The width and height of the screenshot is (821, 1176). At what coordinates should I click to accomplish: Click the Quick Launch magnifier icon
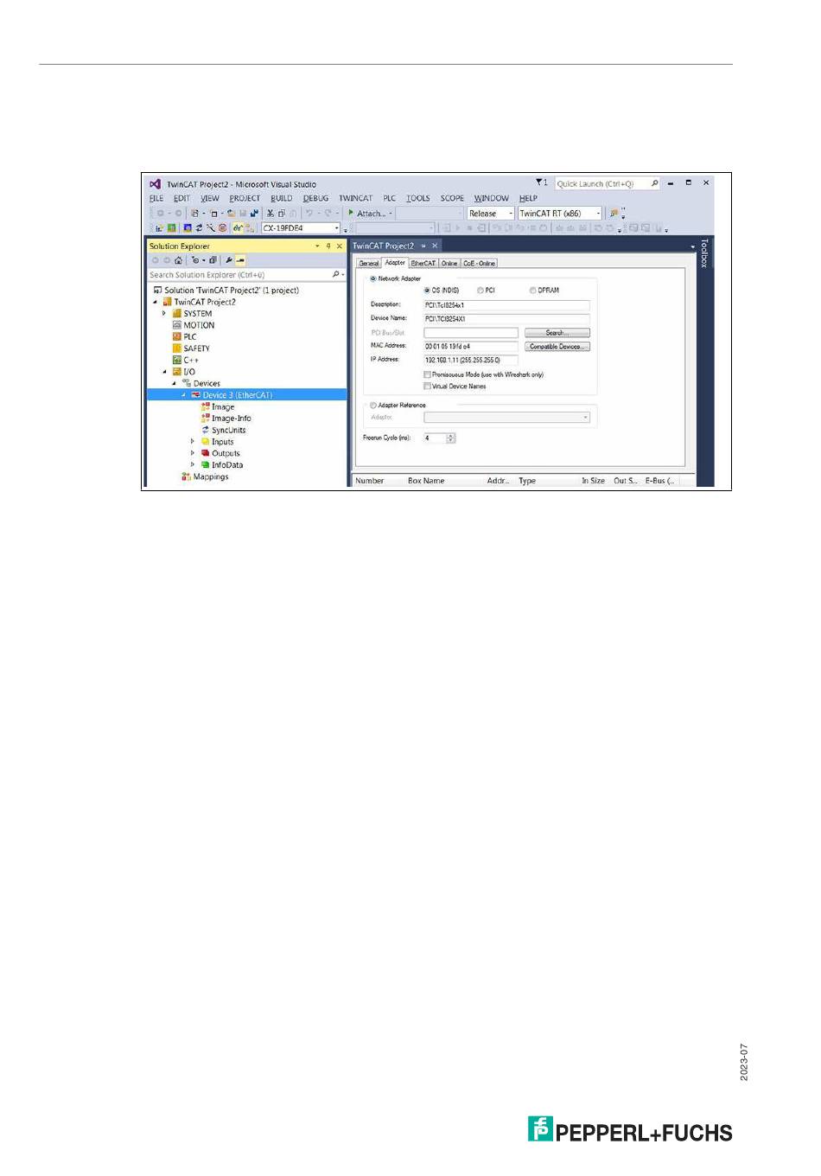654,183
